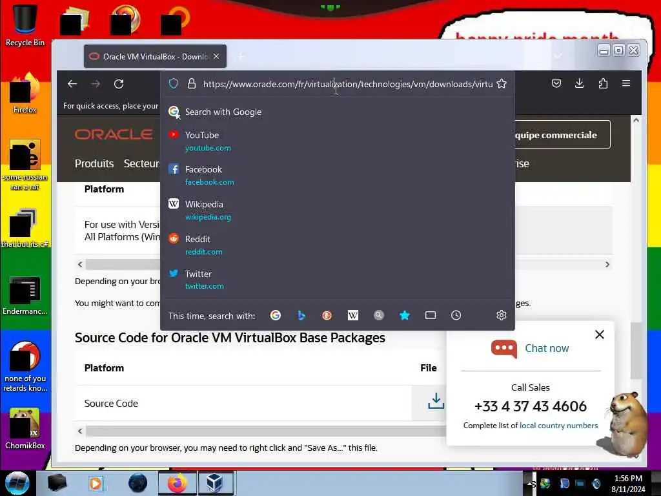List all tabs dropdown chevron

(557, 56)
